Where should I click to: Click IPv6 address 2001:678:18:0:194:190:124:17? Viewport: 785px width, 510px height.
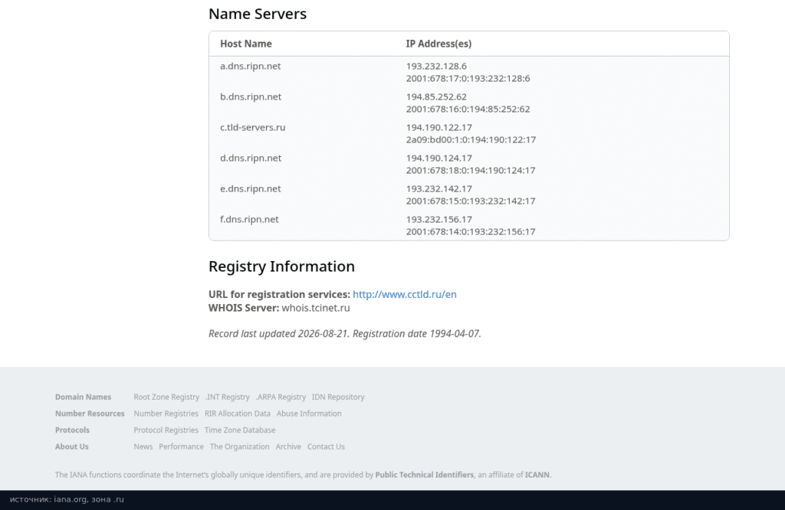[471, 171]
